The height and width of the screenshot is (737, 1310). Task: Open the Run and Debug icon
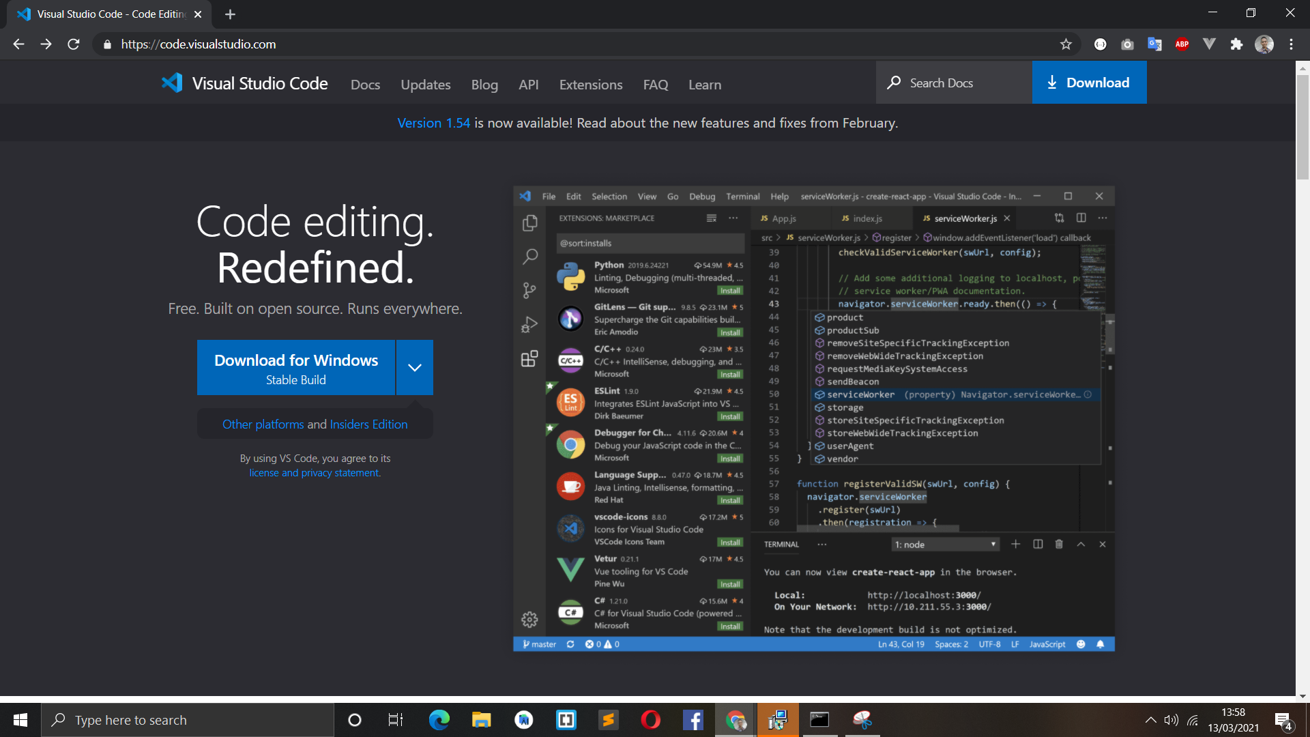coord(530,325)
